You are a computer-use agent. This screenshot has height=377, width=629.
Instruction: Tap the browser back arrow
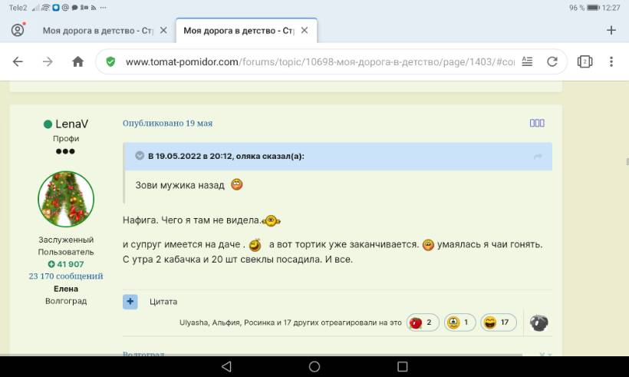pos(18,62)
